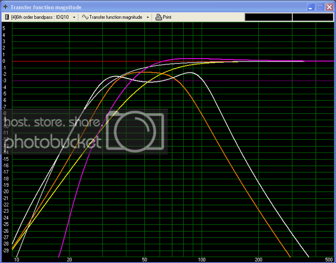
Task: Minimize the Transfer function magnitude window
Action: coord(310,7)
